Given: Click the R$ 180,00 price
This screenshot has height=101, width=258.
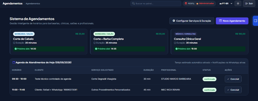Looking at the screenshot, I should tap(240, 34).
